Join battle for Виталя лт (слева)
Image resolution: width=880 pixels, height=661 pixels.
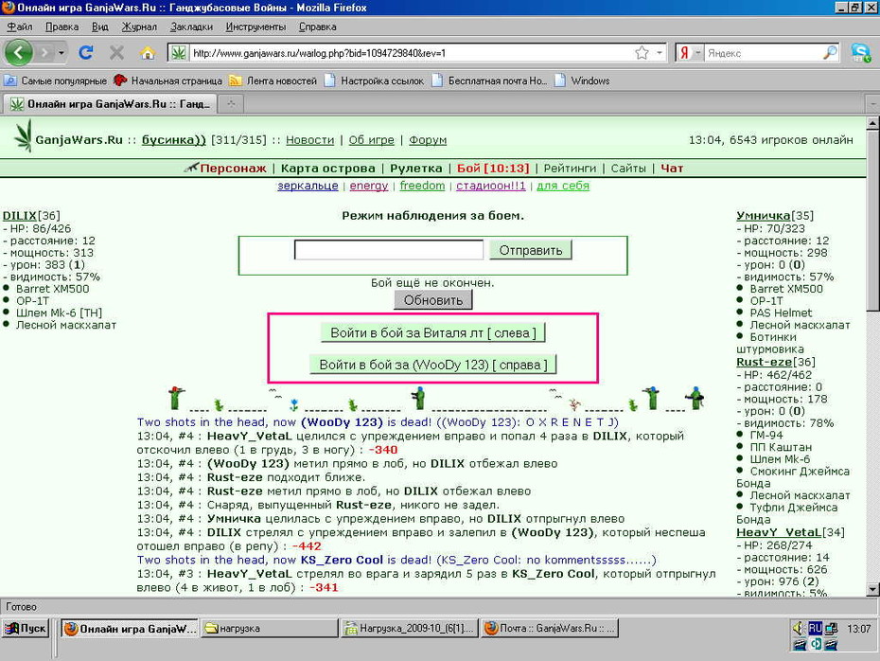(433, 333)
